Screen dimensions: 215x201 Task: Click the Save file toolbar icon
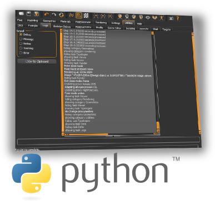click(29, 14)
